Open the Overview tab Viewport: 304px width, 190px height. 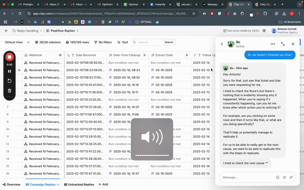tap(11, 184)
